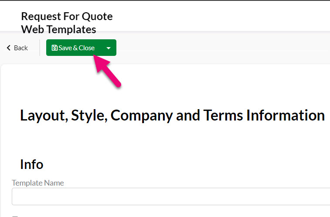Open the Save & Close dropdown caret
Screen dimensions: 330x217
(x=109, y=48)
